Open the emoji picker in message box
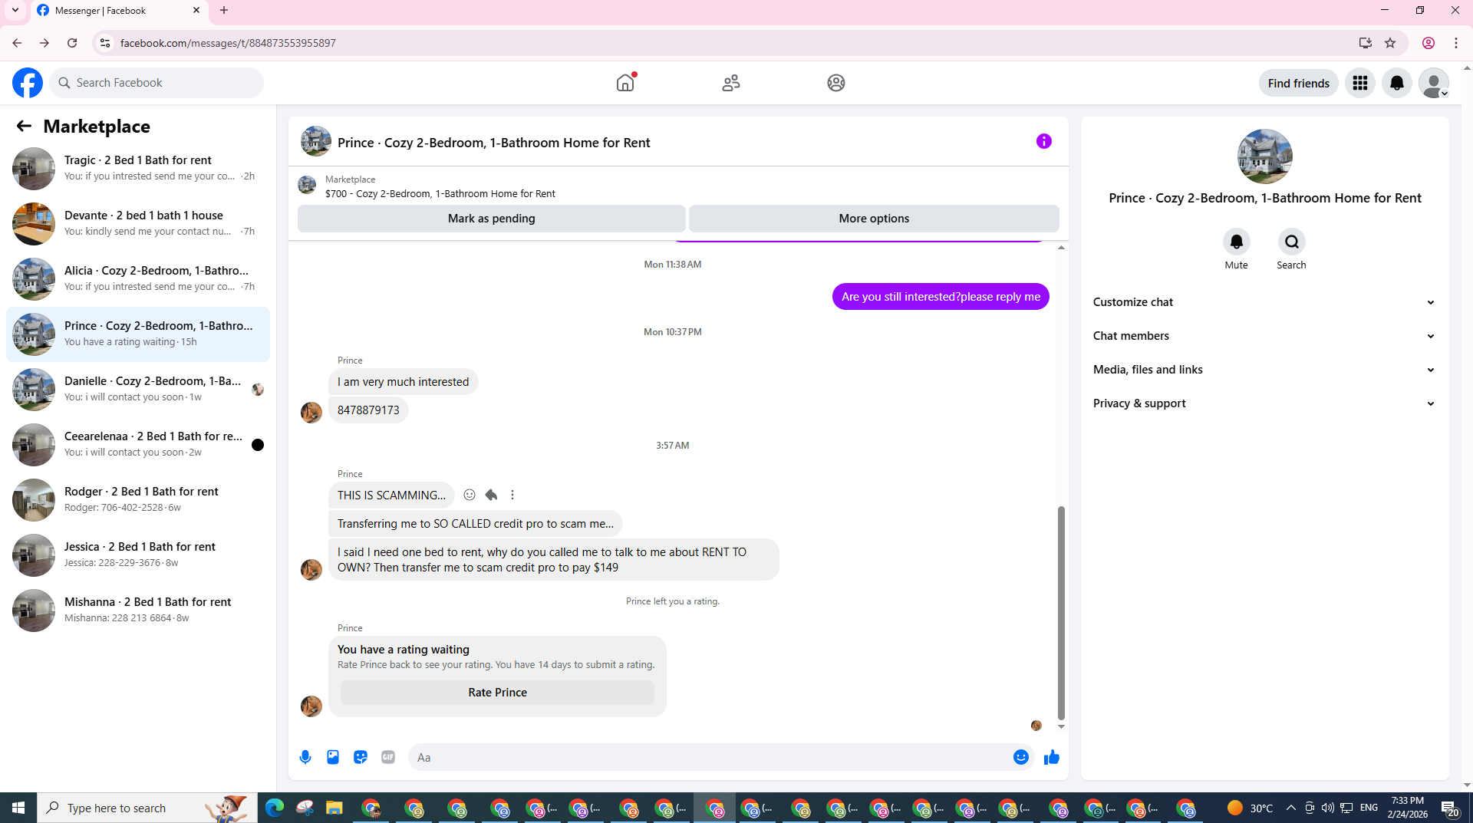This screenshot has height=823, width=1473. point(1020,757)
